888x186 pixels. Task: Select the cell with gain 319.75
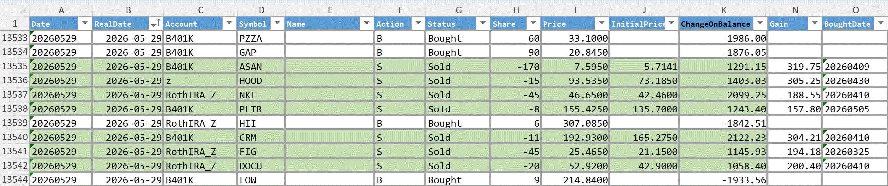pos(795,66)
